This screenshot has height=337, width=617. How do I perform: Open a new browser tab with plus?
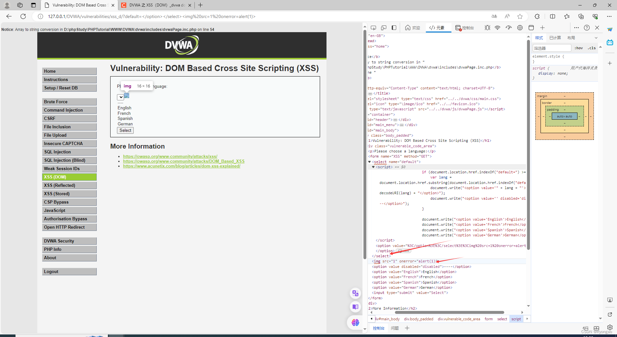(201, 5)
